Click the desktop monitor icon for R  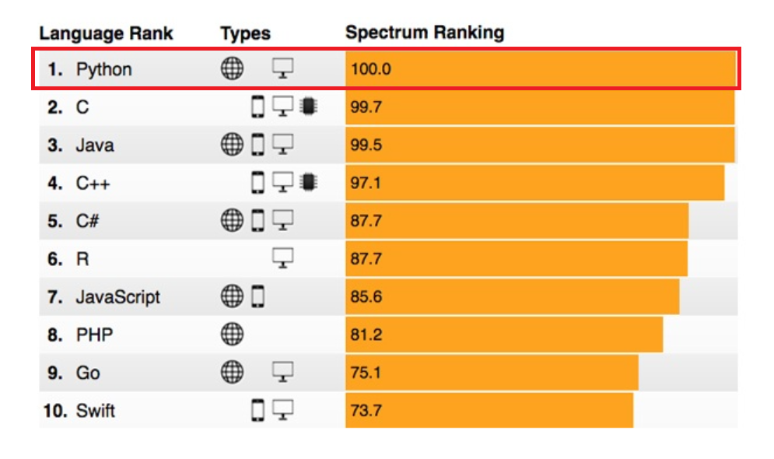283,258
